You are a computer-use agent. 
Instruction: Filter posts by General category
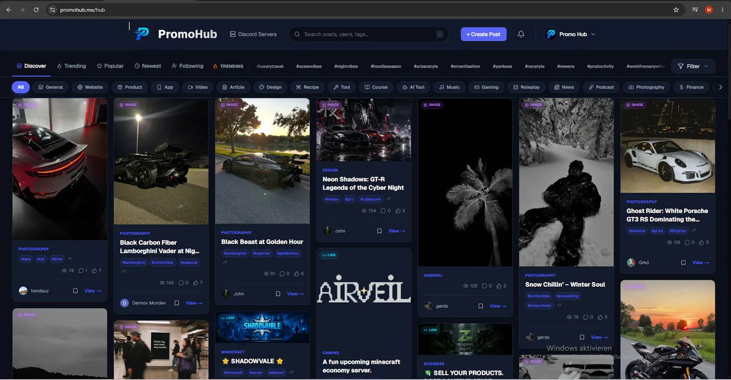click(50, 87)
